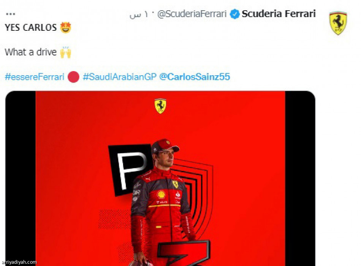Open the three-dot more options menu
The image size is (361, 266).
(x=10, y=14)
